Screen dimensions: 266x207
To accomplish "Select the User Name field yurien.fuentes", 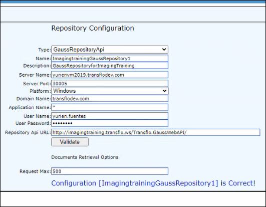I will click(110, 116).
